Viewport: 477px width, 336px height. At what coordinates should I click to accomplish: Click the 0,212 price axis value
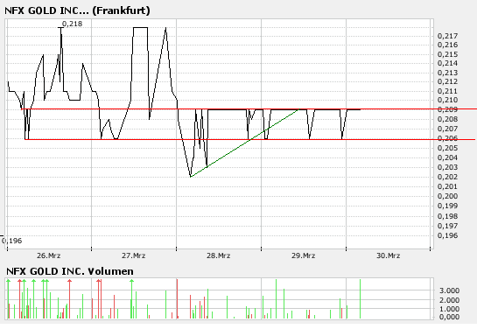tap(447, 81)
